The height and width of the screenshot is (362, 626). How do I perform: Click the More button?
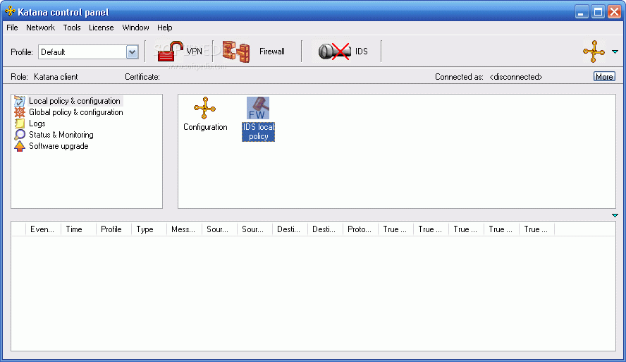click(x=604, y=77)
